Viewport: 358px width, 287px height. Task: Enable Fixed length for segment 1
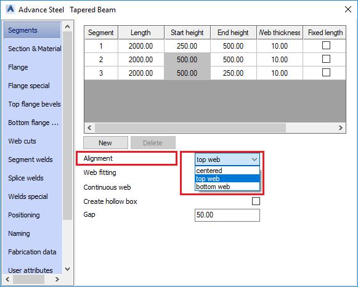click(x=326, y=45)
